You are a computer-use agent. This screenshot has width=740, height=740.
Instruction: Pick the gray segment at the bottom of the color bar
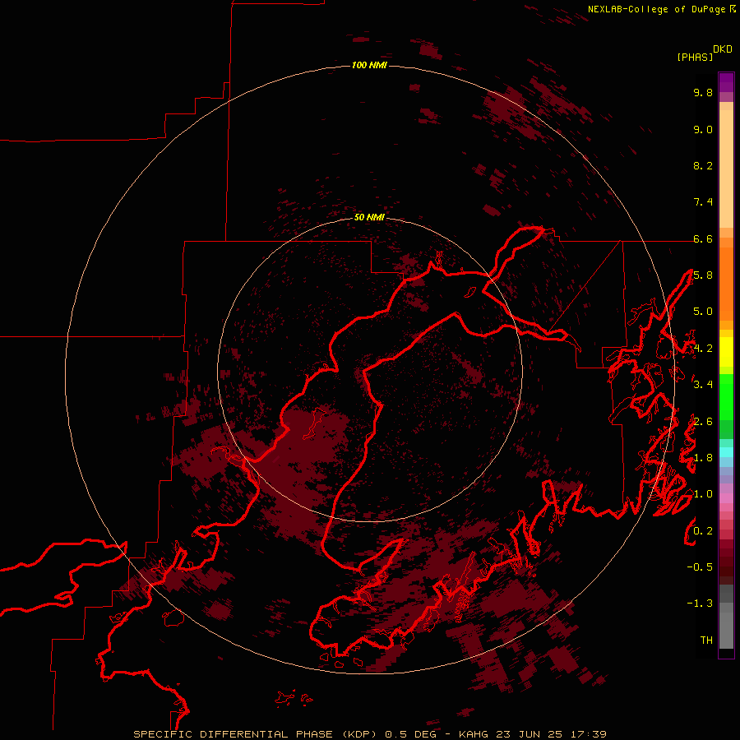(726, 630)
